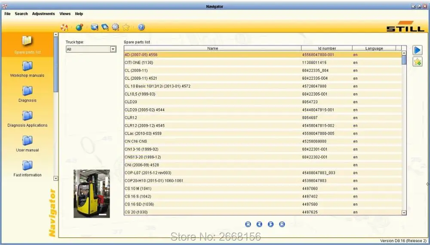Select row CS 16 SD (1036)
This screenshot has width=430, height=245.
pyautogui.click(x=263, y=204)
